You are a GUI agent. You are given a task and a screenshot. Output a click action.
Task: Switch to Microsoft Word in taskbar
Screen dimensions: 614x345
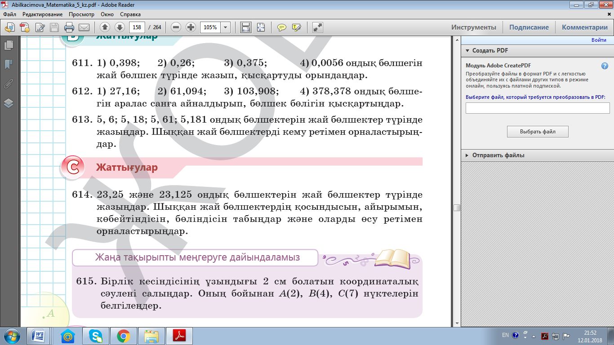tap(38, 336)
